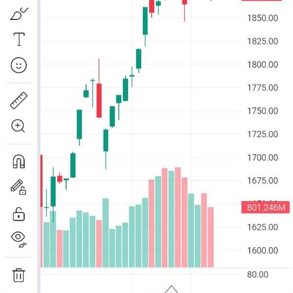Select the highest pink volume bar
Screen dimensions: 293x293
pos(178,217)
